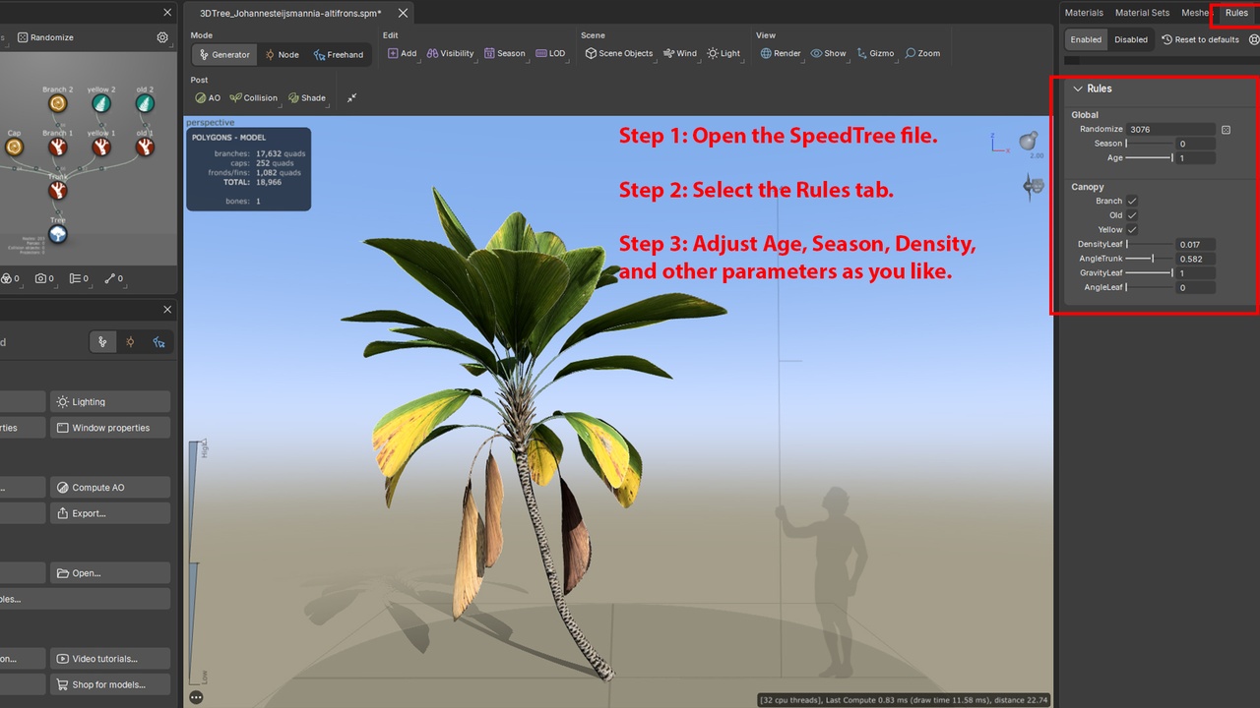This screenshot has height=708, width=1260.
Task: Click the bones count icon
Action: 114,279
